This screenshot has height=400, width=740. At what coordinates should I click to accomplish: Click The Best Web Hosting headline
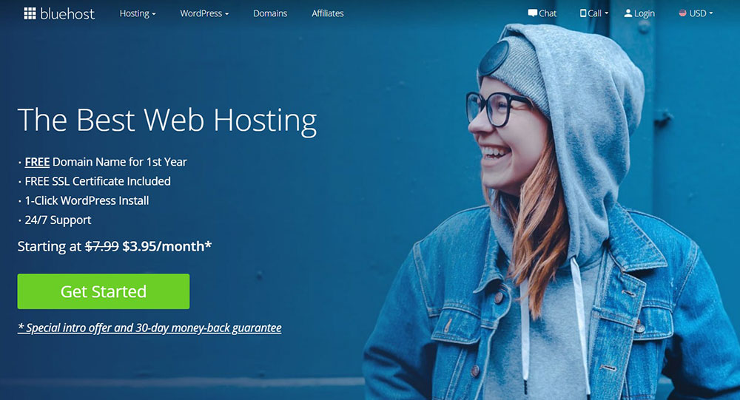(167, 121)
